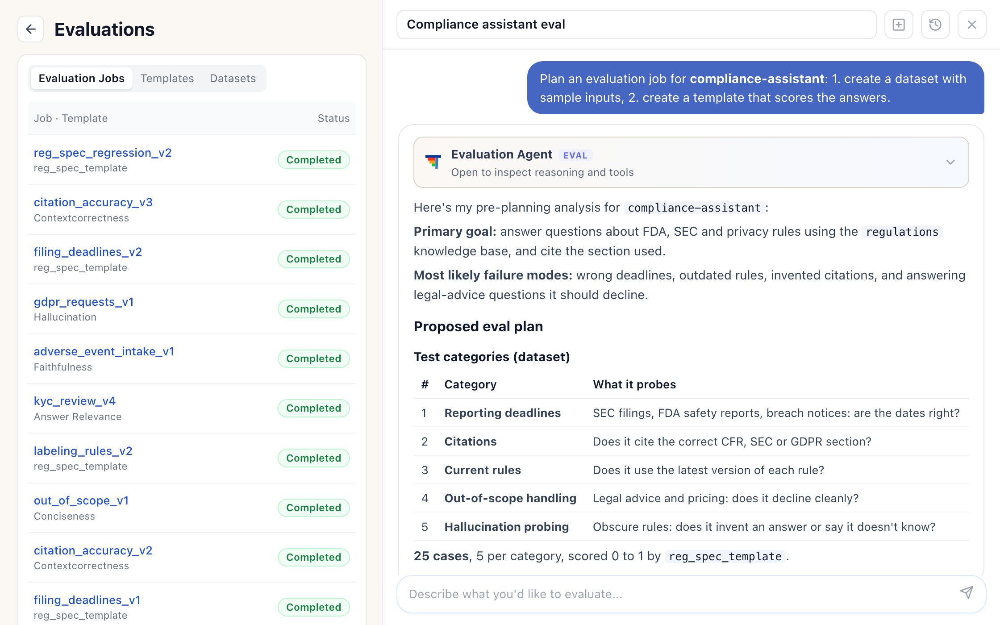The image size is (1000, 625).
Task: Open job filing_deadlines_v1
Action: (87, 600)
